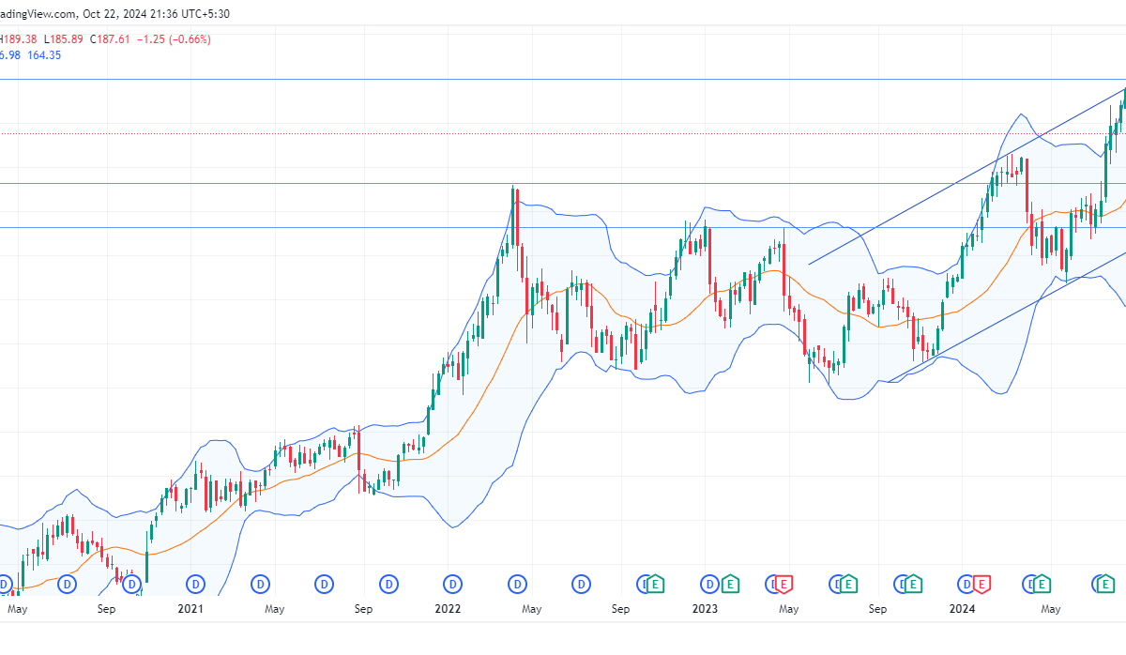Open the dividend D marker above the 2022 label

pos(453,585)
